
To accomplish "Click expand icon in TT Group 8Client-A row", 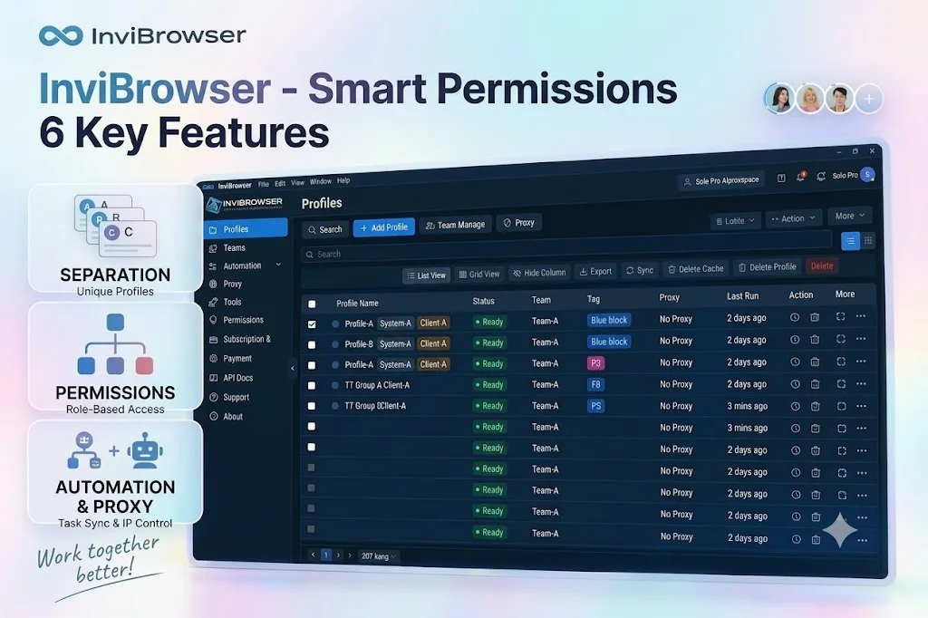I will [x=842, y=406].
